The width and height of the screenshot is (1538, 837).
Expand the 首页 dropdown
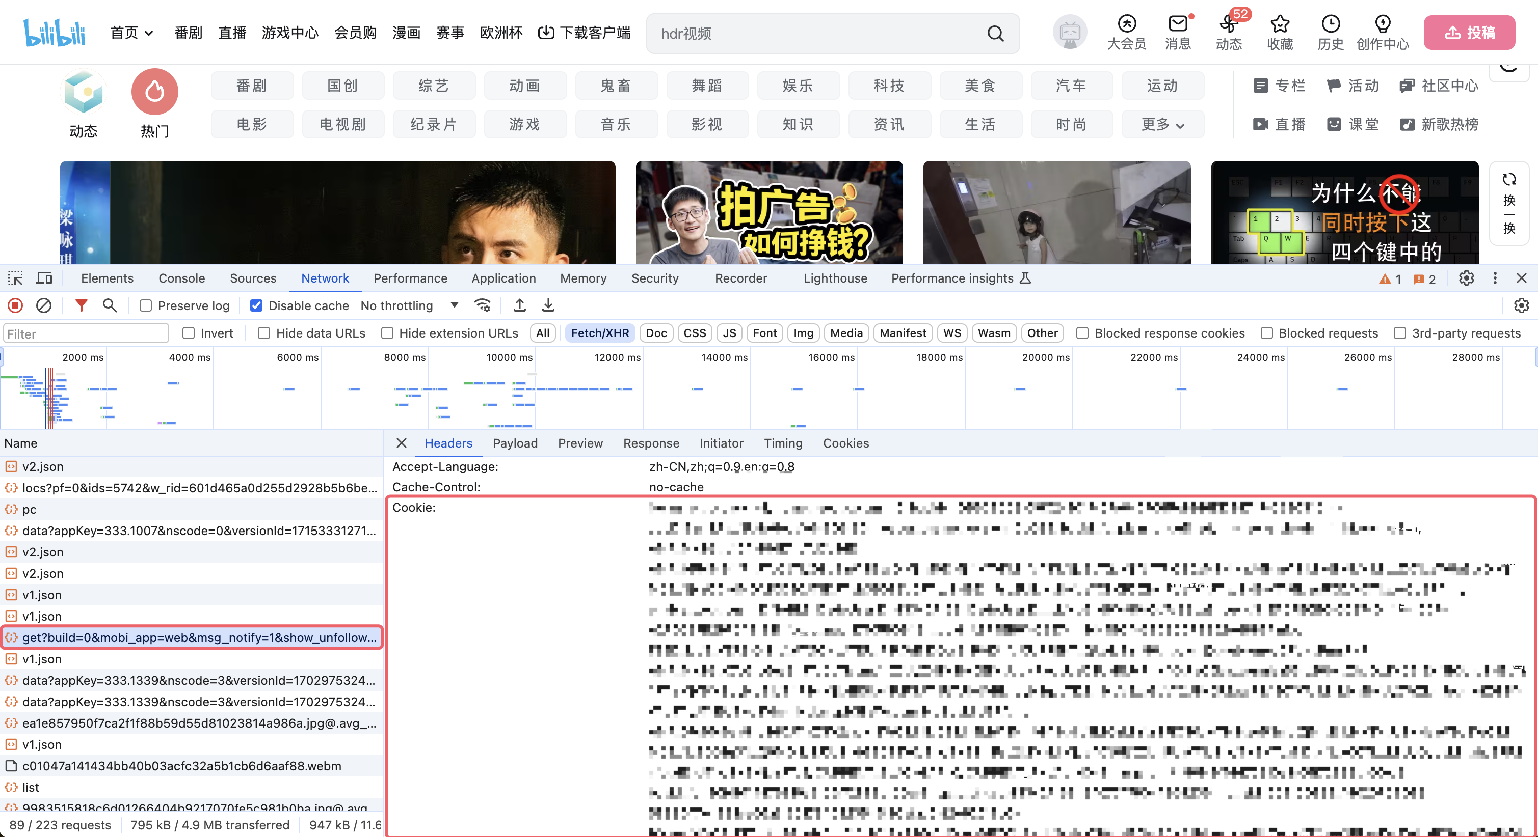[132, 33]
